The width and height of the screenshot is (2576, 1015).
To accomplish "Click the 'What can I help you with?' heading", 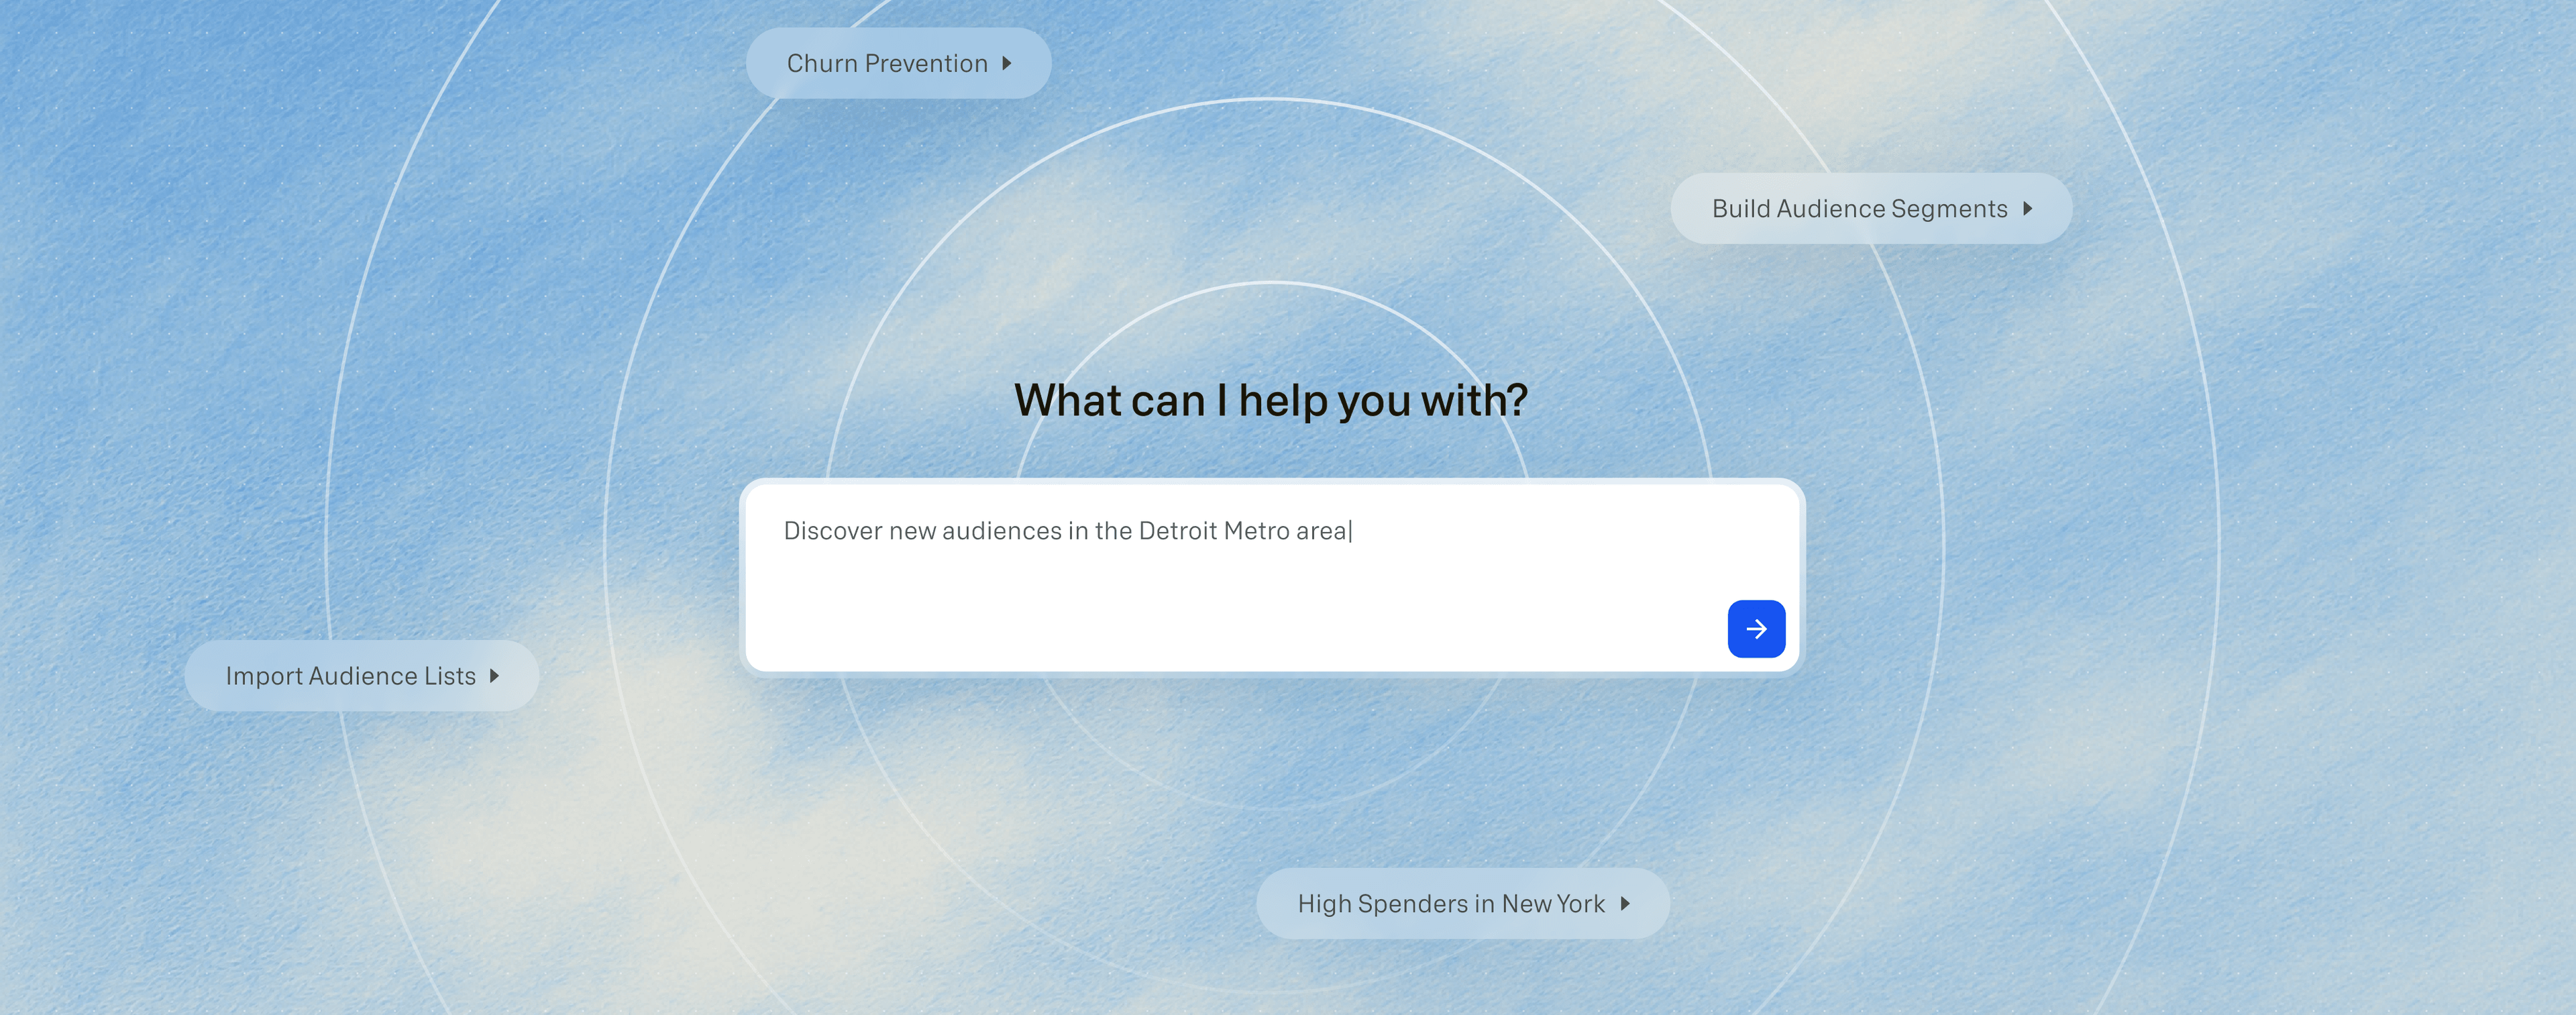I will point(1270,400).
